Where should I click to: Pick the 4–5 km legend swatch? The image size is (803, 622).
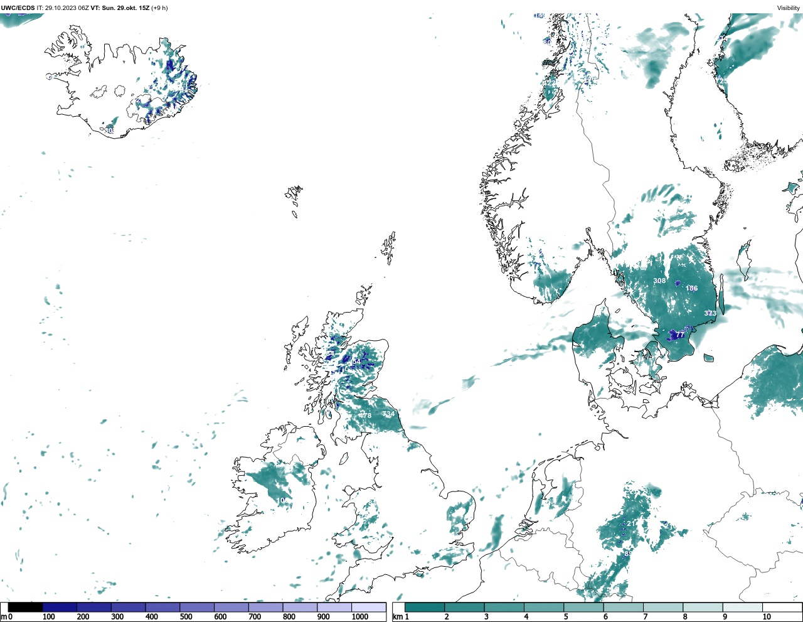pos(544,607)
